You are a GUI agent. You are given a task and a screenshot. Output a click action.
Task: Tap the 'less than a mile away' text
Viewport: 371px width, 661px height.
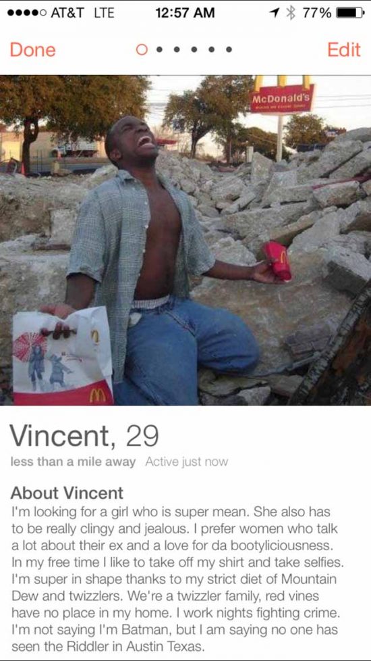click(x=73, y=462)
